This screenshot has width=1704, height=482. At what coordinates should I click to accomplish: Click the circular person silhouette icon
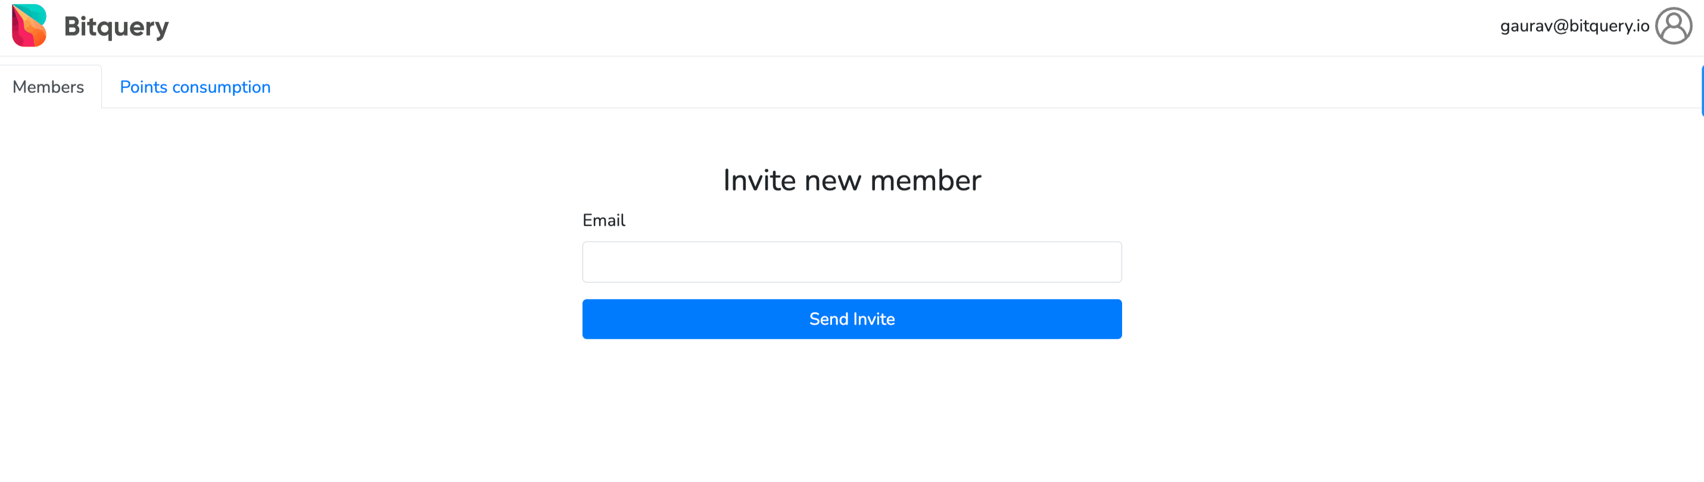point(1674,26)
